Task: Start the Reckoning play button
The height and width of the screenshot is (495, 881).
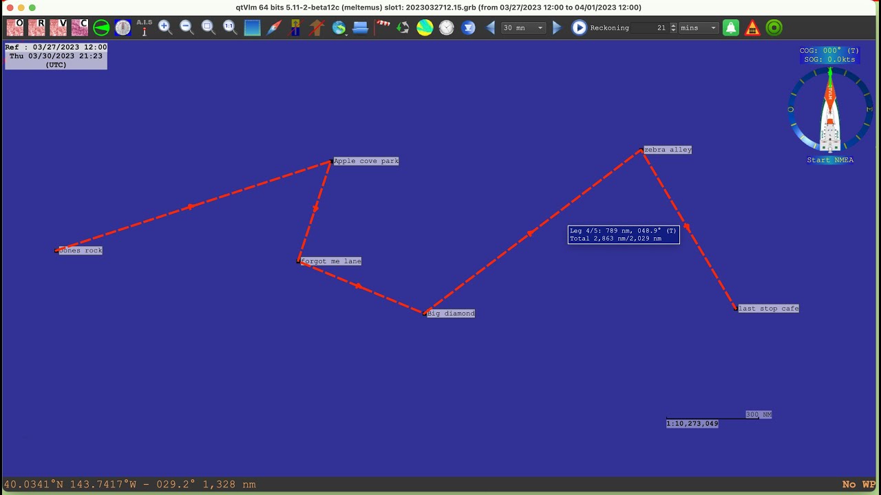Action: pyautogui.click(x=579, y=27)
